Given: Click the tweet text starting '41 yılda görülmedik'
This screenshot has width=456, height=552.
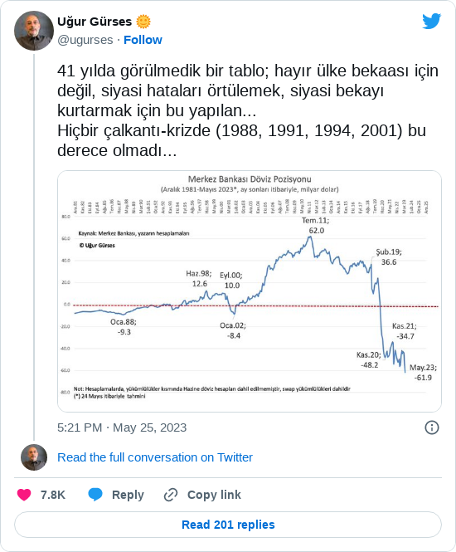Looking at the screenshot, I should coord(248,110).
